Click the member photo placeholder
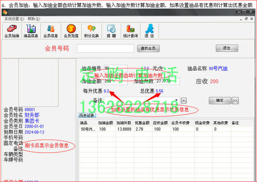257x182 pixels. click(38, 83)
